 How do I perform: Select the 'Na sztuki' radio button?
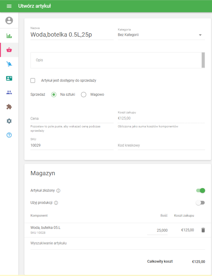54,95
